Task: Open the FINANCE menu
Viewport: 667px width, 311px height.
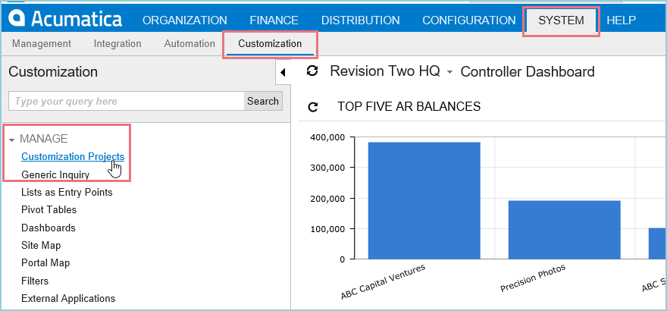Action: click(x=274, y=20)
